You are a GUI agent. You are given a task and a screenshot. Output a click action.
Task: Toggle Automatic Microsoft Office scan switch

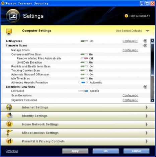pyautogui.click(x=84, y=75)
